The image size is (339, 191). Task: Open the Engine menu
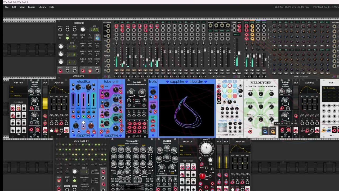tap(32, 7)
